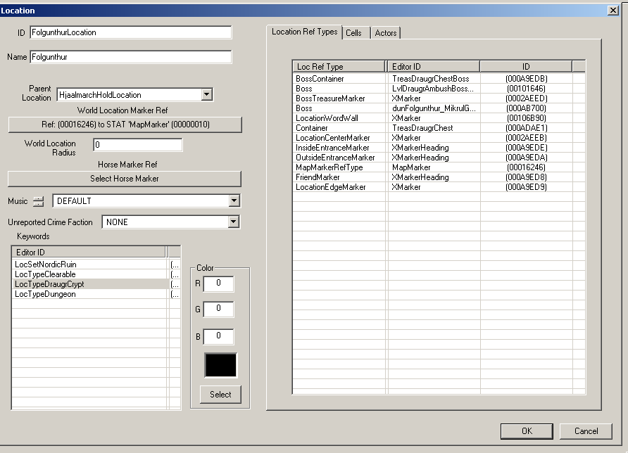Select the MapMarkerRefType row
This screenshot has height=453, width=628.
tap(439, 167)
